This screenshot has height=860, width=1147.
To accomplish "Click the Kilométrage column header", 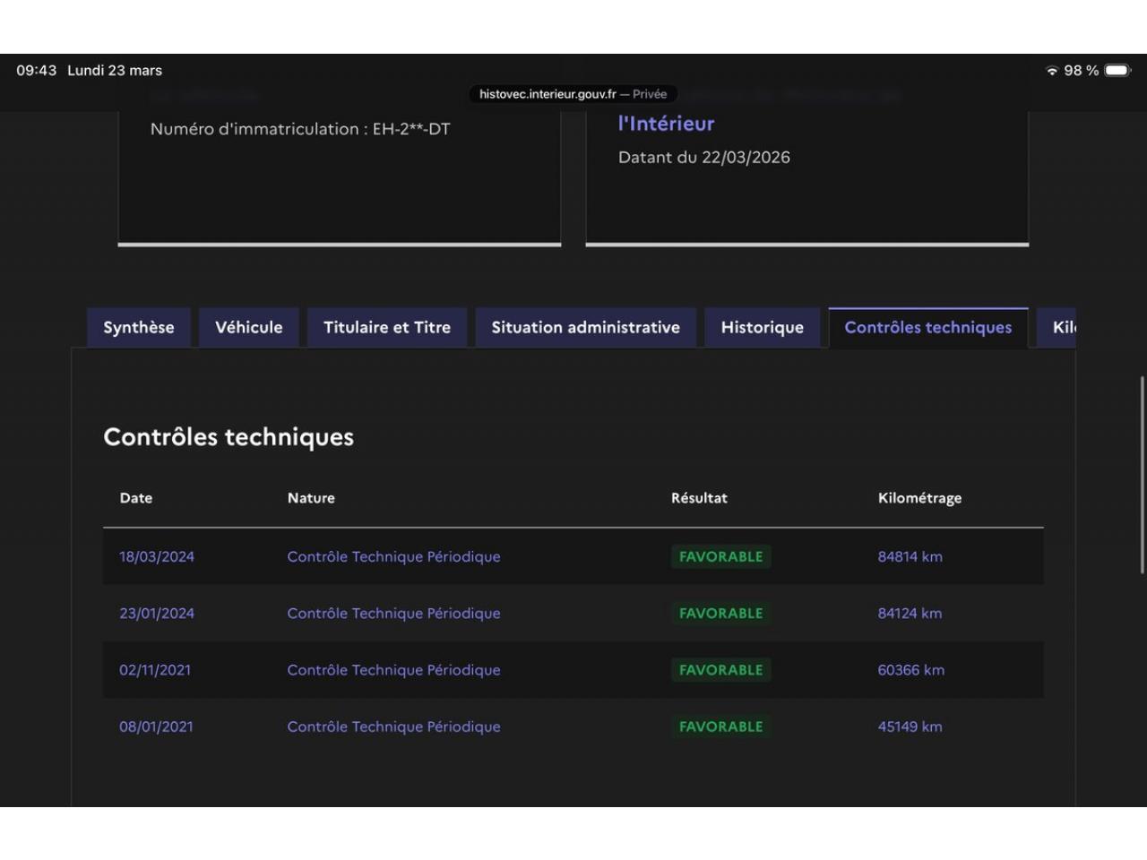I will click(x=919, y=498).
